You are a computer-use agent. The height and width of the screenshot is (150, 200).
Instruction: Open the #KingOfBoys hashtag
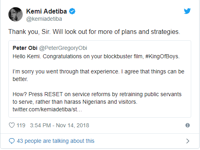(162, 56)
